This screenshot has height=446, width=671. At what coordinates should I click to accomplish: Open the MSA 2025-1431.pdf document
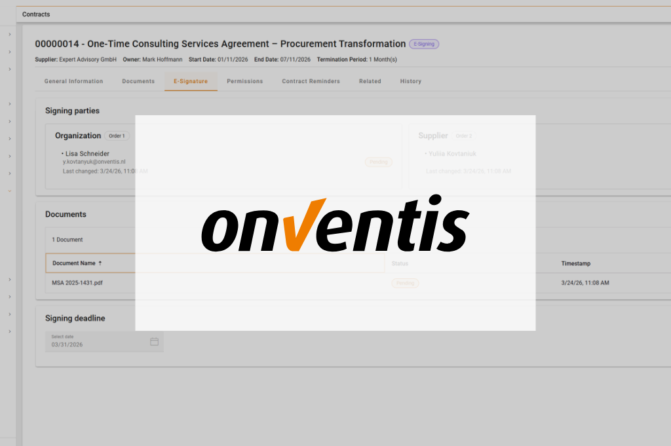coord(77,283)
